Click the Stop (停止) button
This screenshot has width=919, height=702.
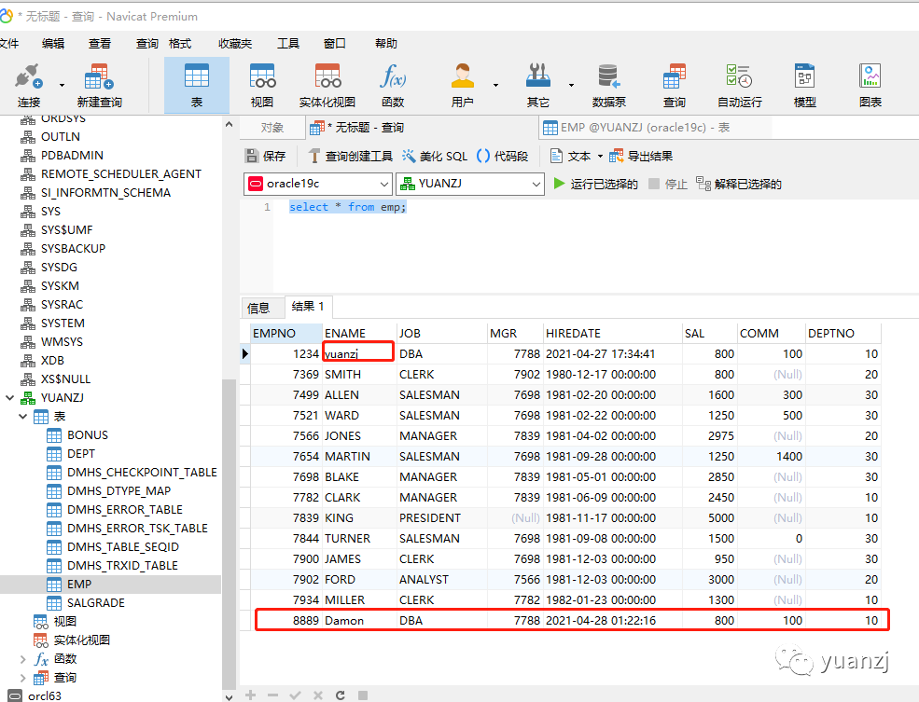668,184
